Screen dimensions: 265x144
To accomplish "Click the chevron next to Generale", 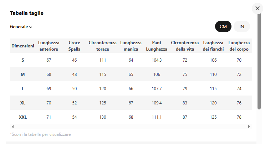I will pyautogui.click(x=31, y=27).
